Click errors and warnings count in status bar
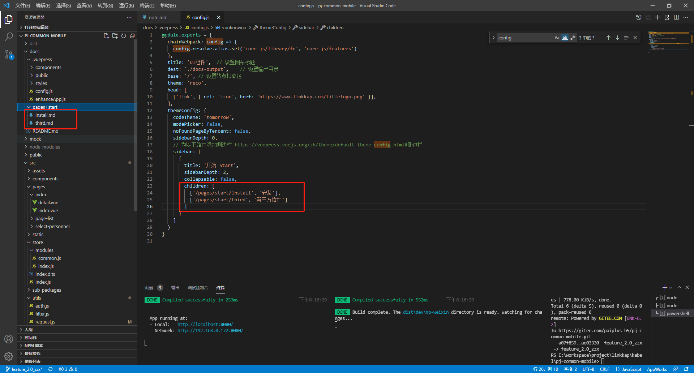The image size is (694, 373). point(68,369)
